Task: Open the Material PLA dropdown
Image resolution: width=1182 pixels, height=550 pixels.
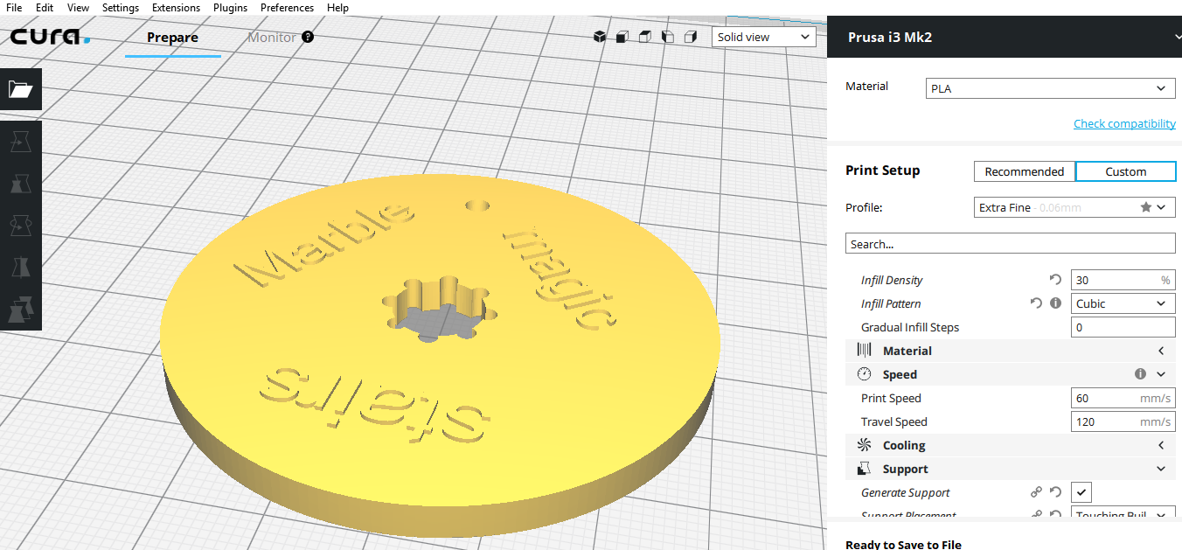Action: (x=1050, y=88)
